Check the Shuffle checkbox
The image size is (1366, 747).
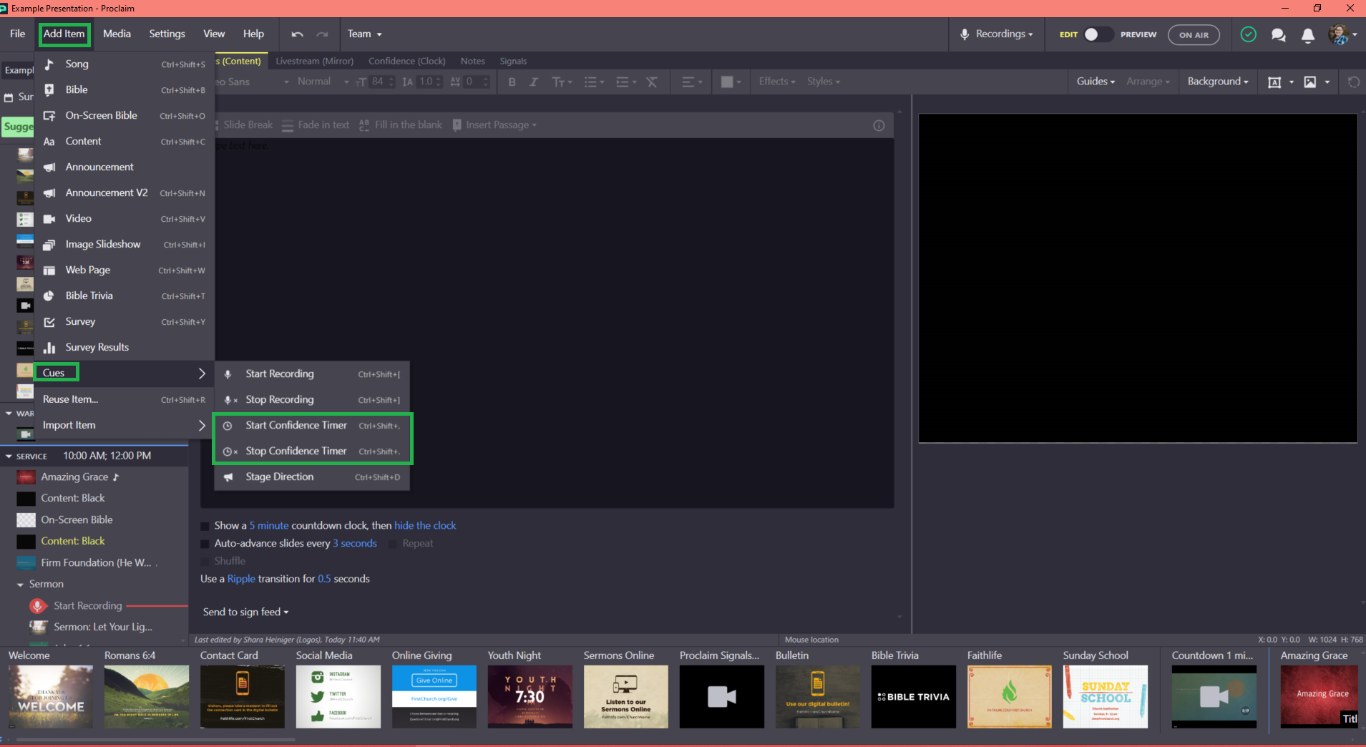(205, 562)
